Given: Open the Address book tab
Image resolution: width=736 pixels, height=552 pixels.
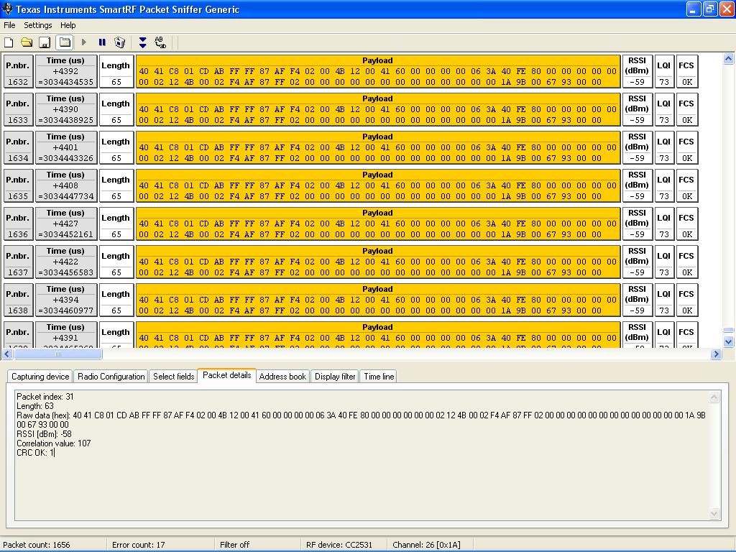Looking at the screenshot, I should (x=282, y=377).
